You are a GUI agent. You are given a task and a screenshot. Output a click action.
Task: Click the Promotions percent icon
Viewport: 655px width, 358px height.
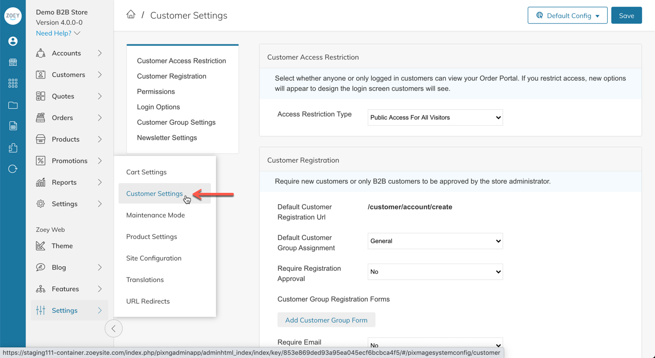tap(41, 161)
